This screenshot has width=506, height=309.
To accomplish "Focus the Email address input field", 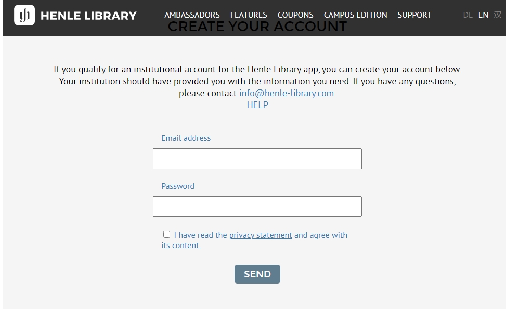I will point(257,159).
